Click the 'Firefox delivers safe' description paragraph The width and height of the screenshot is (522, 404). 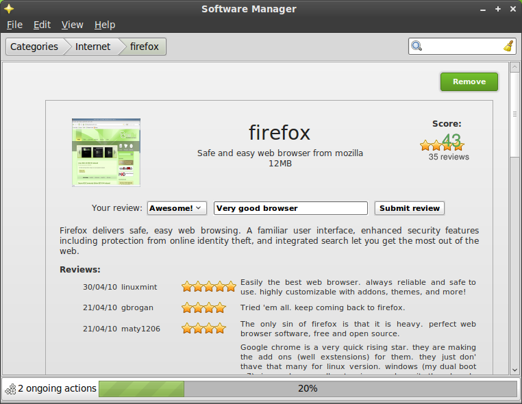coord(269,240)
